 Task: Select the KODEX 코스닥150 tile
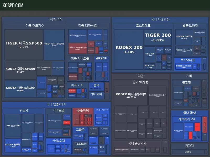pyautogui.click(x=183, y=66)
